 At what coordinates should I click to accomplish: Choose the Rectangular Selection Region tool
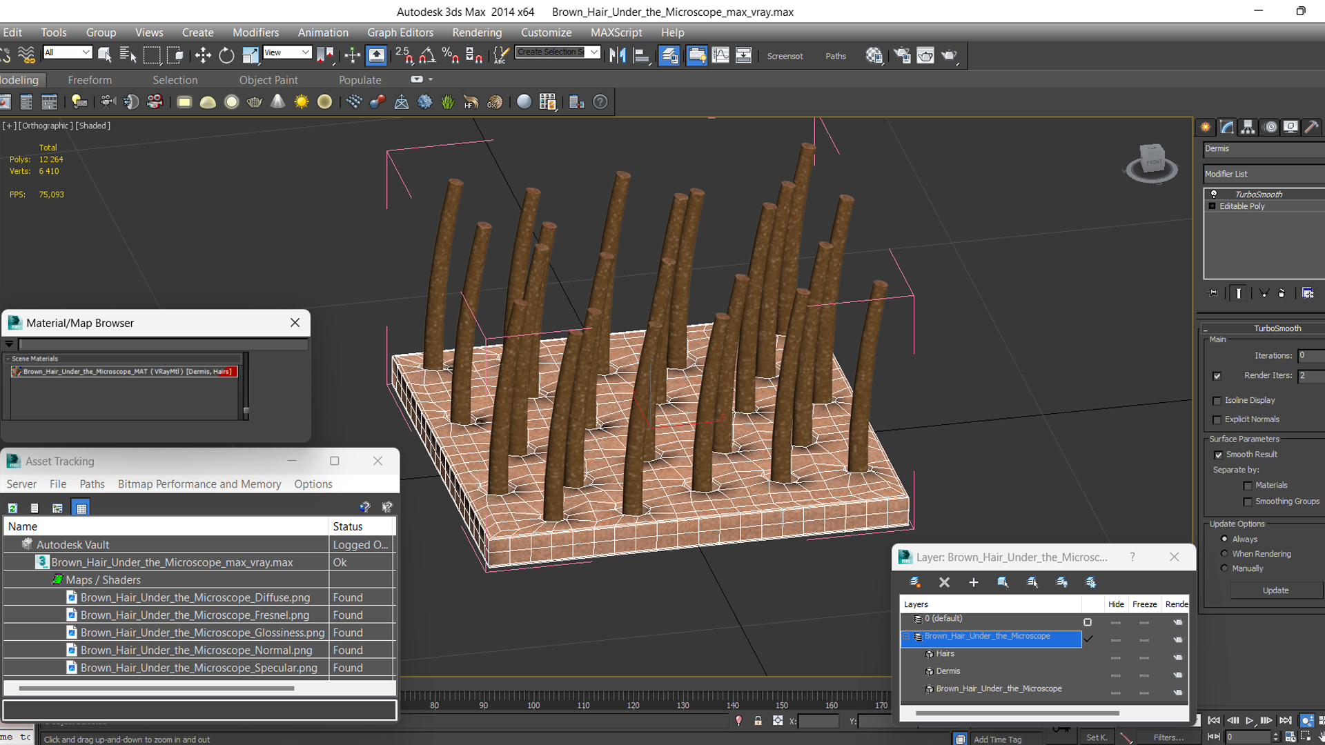coord(152,55)
